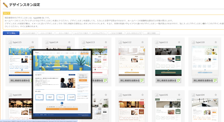
Task: Click 同じ系統を全部みる under type112
Action: tap(132, 80)
